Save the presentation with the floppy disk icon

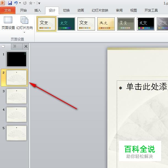[10, 3]
